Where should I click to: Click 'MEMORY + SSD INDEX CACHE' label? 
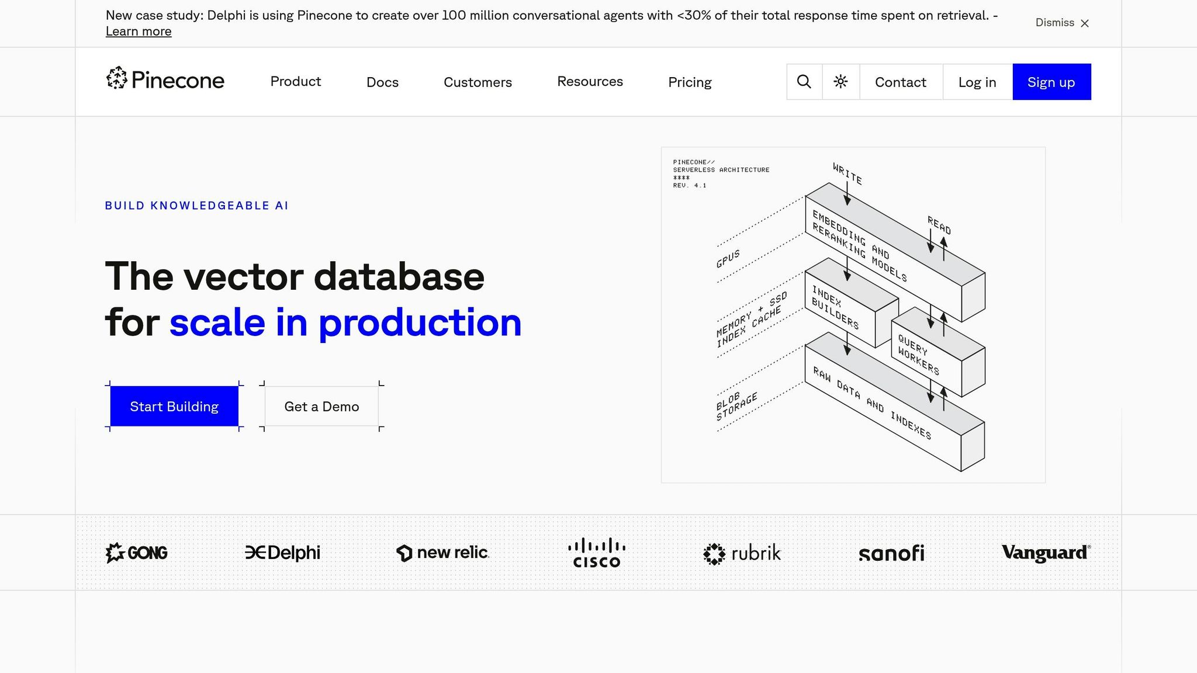click(x=751, y=320)
